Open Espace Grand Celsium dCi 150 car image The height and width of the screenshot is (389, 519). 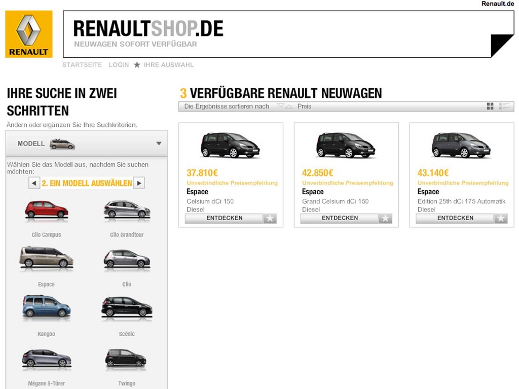click(x=346, y=145)
